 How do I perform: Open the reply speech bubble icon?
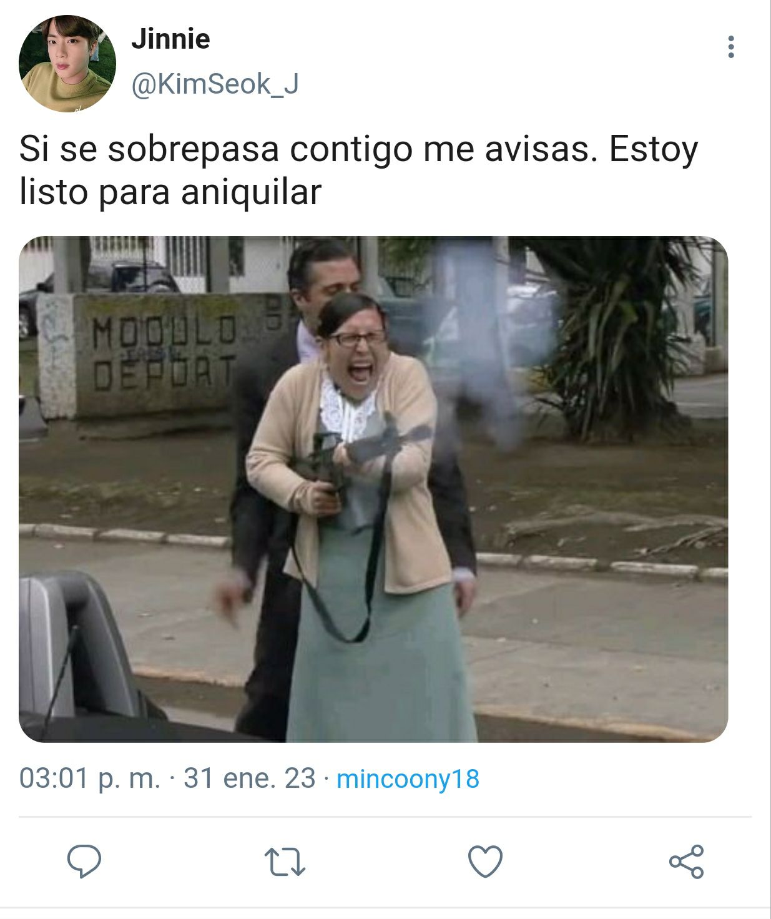click(x=84, y=862)
